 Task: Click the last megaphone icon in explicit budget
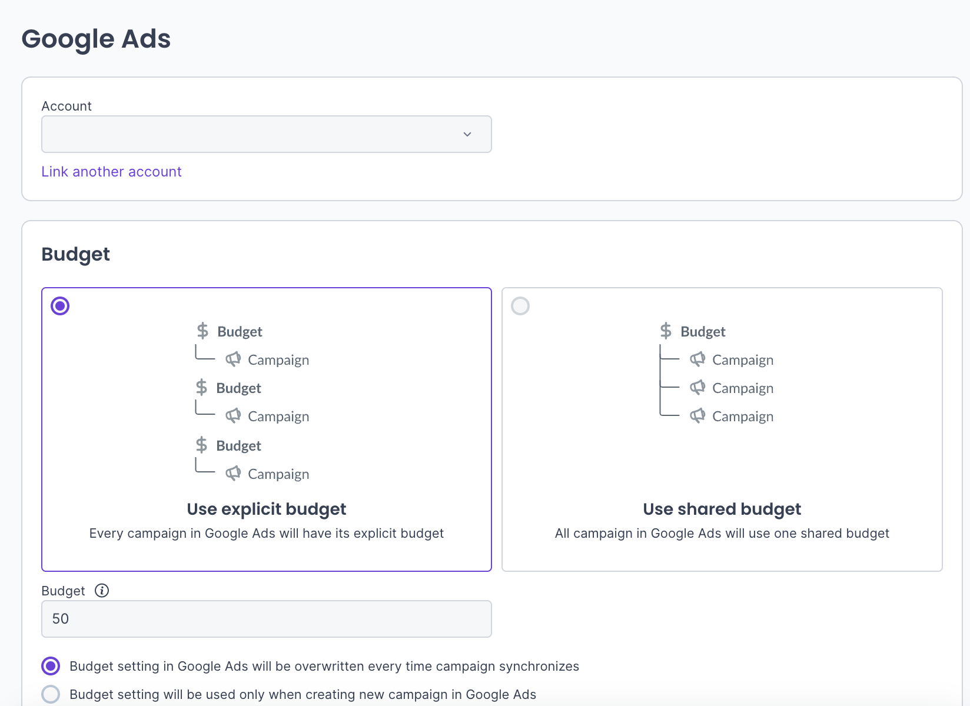click(x=233, y=474)
